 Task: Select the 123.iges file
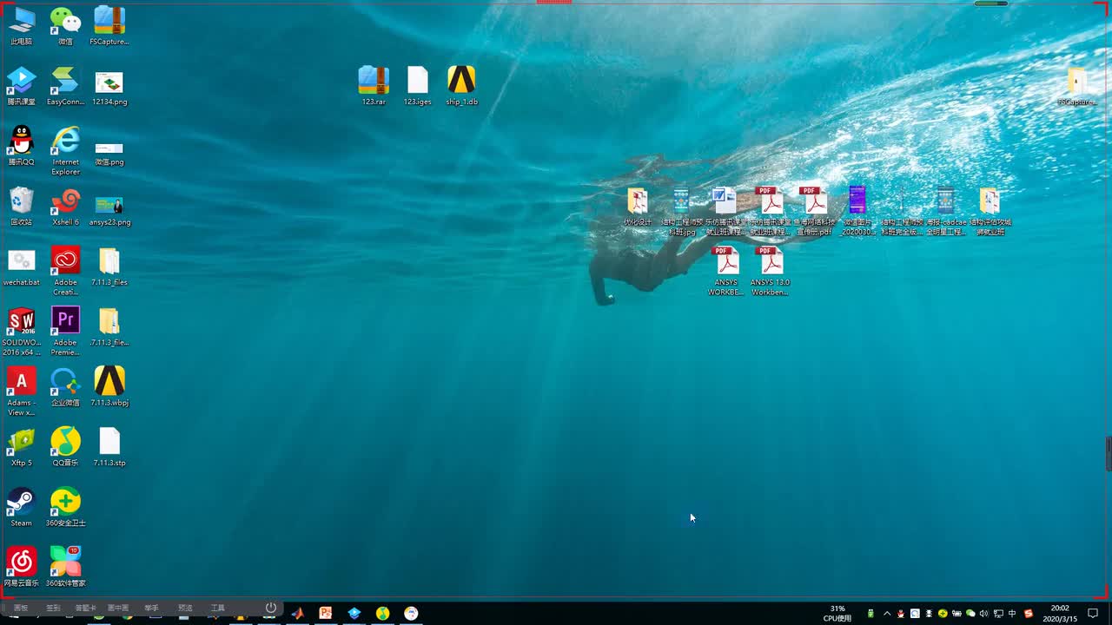pyautogui.click(x=418, y=86)
